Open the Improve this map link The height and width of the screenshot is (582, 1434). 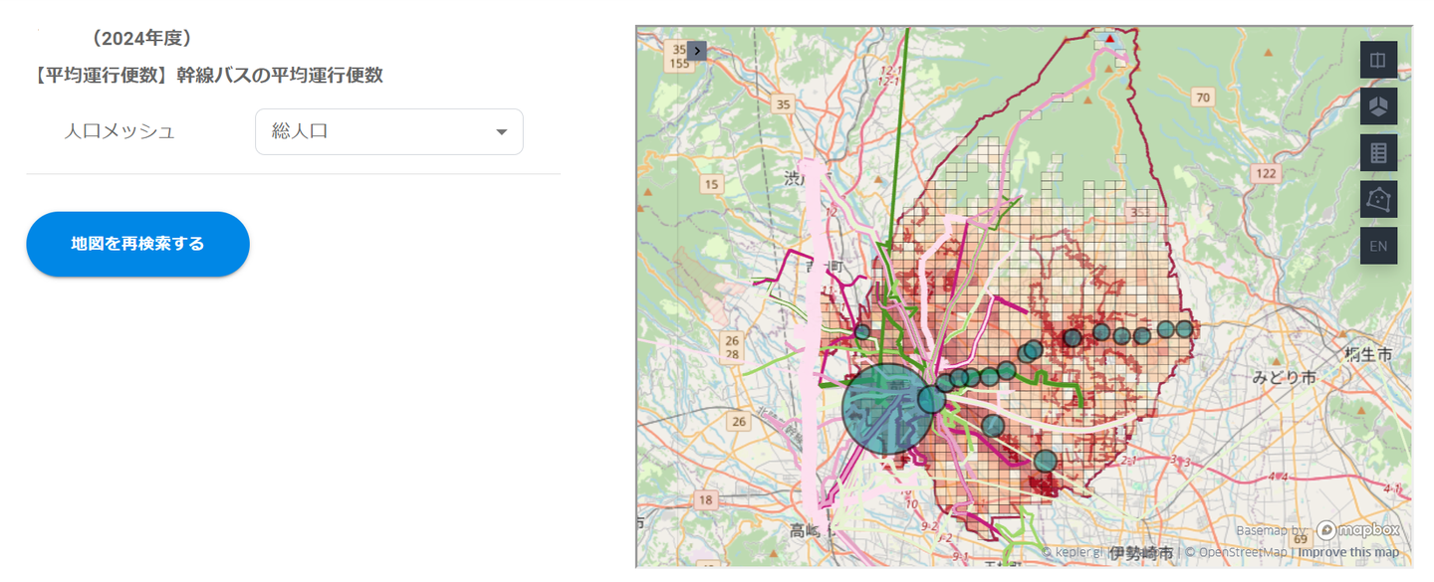1348,552
